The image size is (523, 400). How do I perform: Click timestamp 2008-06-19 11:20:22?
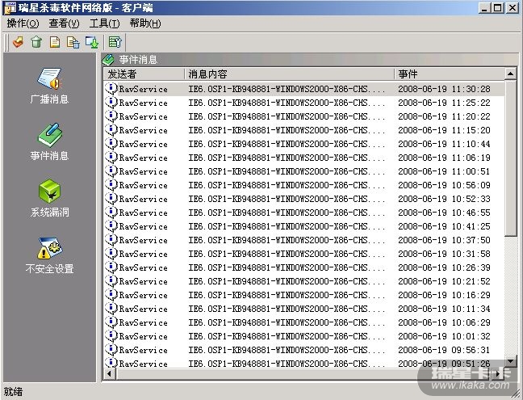click(x=444, y=116)
